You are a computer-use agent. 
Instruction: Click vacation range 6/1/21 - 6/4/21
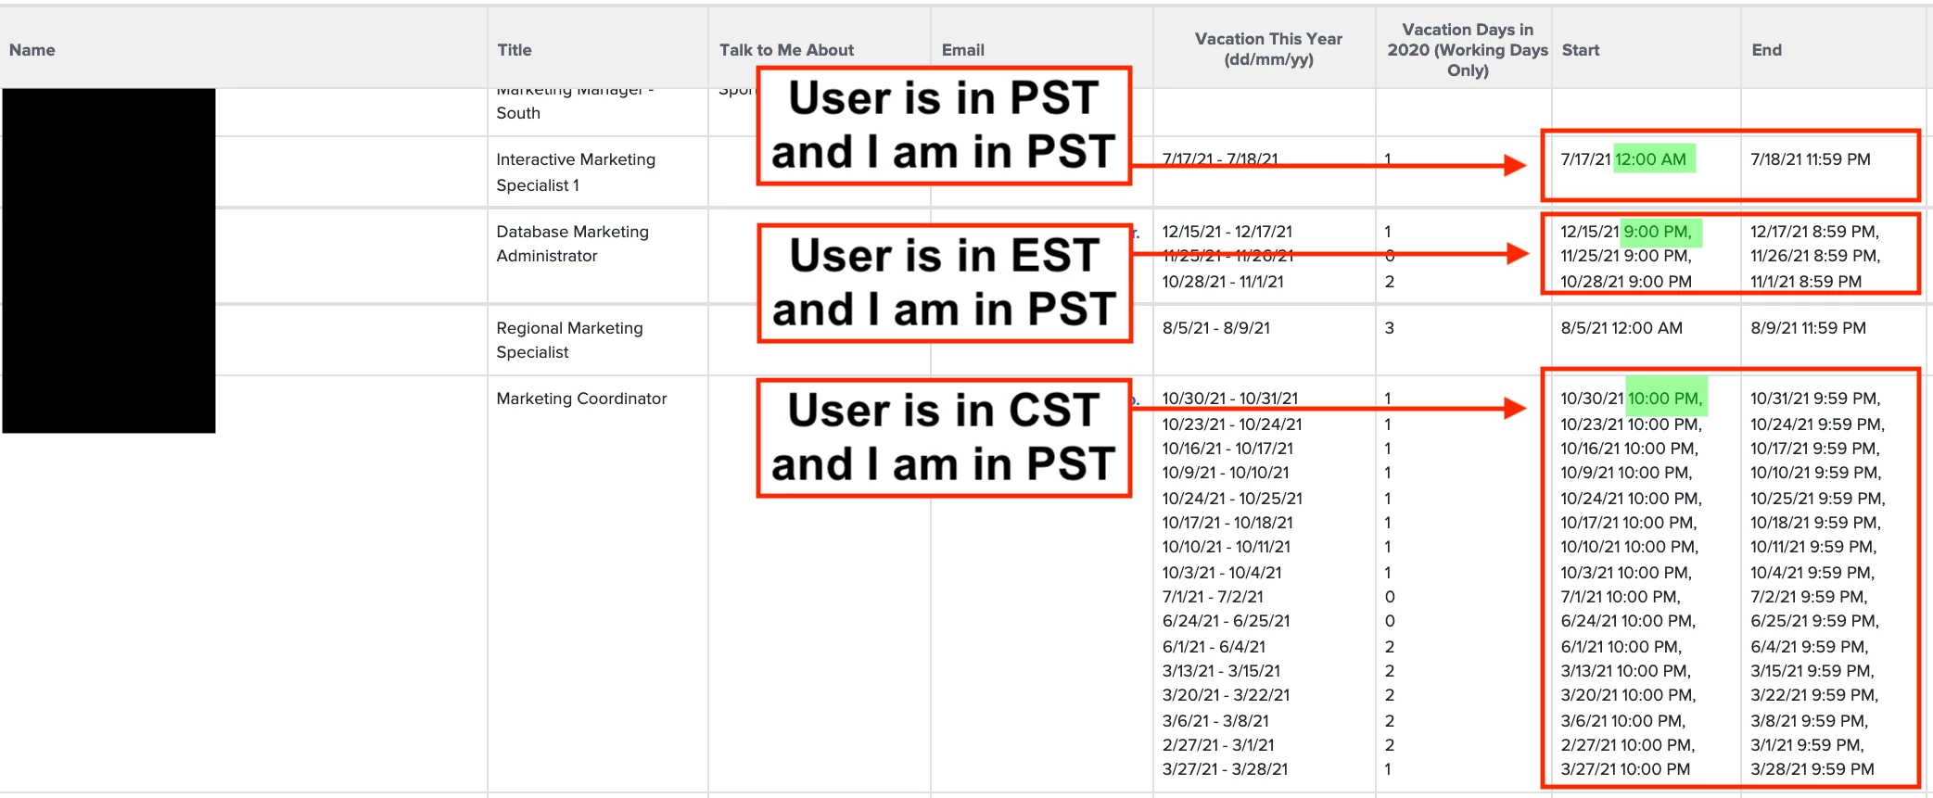1214,647
